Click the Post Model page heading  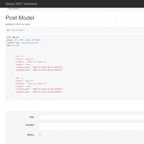20,18
